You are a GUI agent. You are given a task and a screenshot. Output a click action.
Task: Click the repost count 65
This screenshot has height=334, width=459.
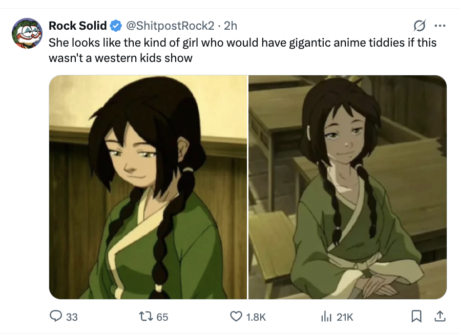162,317
